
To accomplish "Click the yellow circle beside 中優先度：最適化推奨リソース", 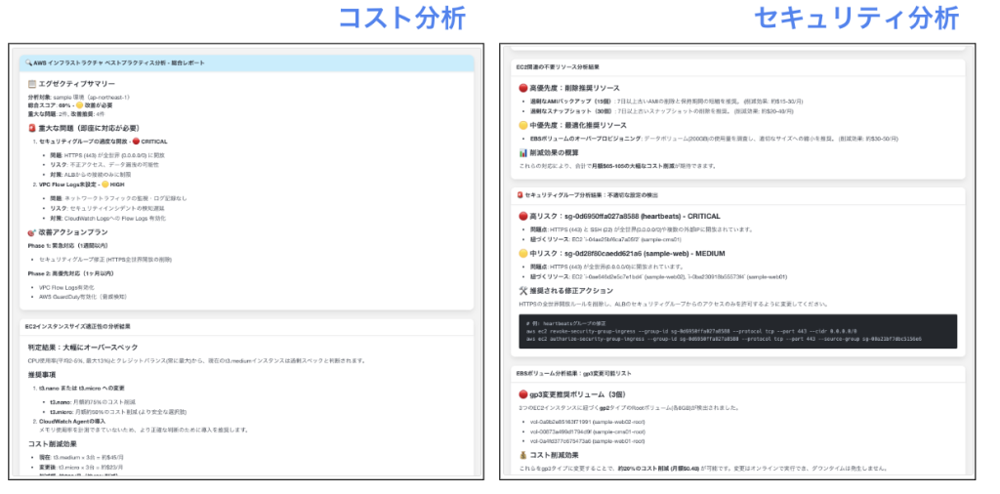I will coord(523,126).
